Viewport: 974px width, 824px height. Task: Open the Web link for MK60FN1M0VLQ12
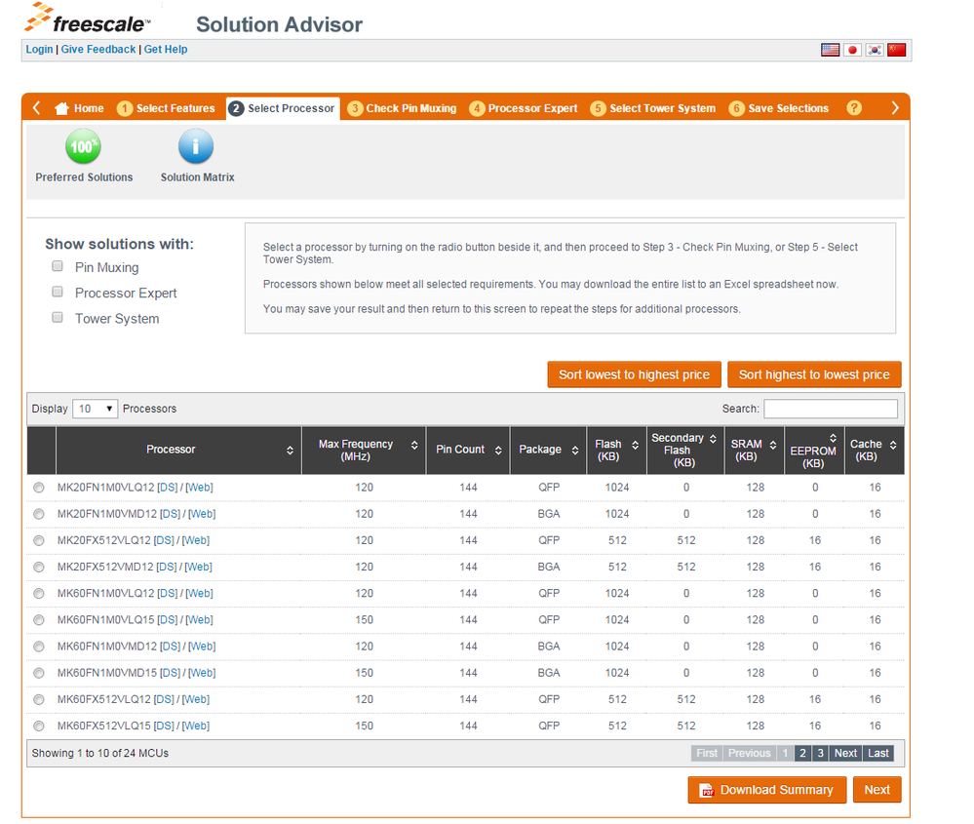[200, 594]
